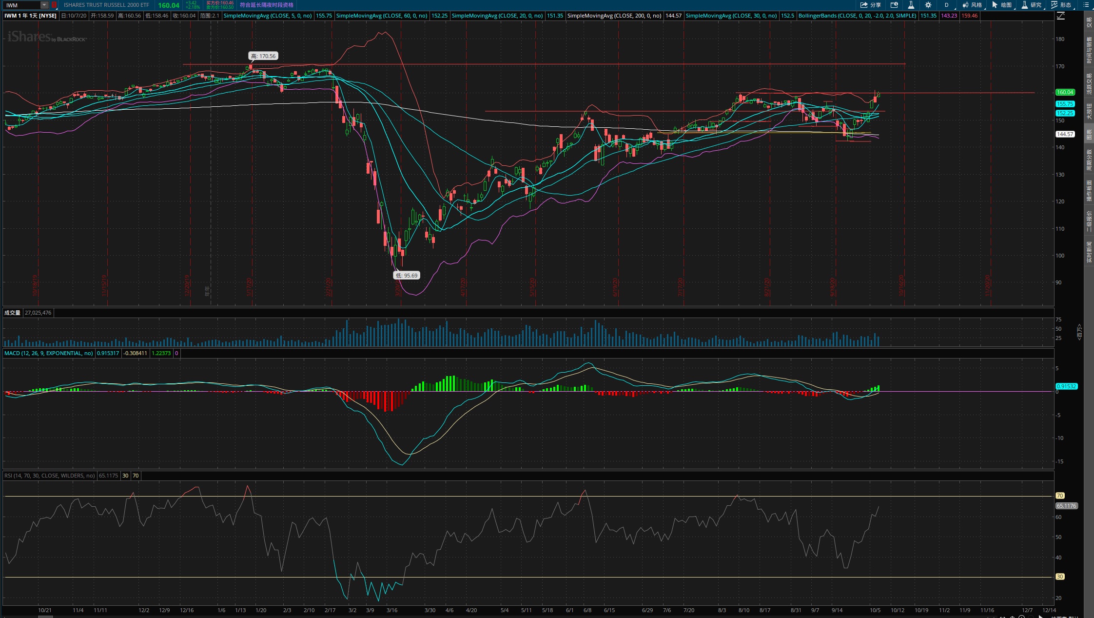Click the extended-hours eligible (符合延长隔夜时段资格) text
Image resolution: width=1094 pixels, height=618 pixels.
267,5
